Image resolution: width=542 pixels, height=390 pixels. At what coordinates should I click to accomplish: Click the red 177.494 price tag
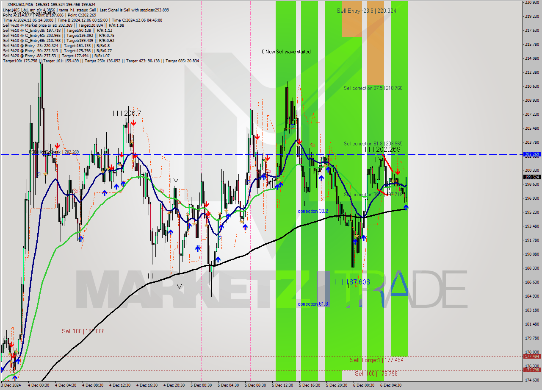[x=532, y=357]
